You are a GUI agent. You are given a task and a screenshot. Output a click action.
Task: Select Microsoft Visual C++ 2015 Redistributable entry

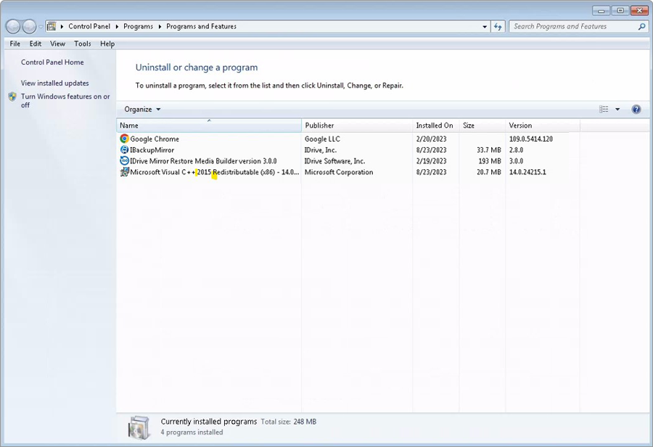pos(215,172)
